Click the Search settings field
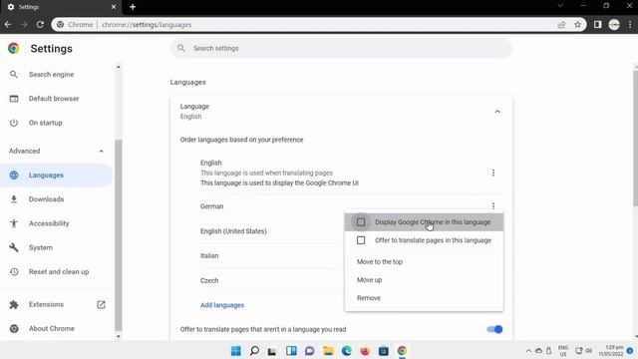The image size is (638, 359). (341, 49)
